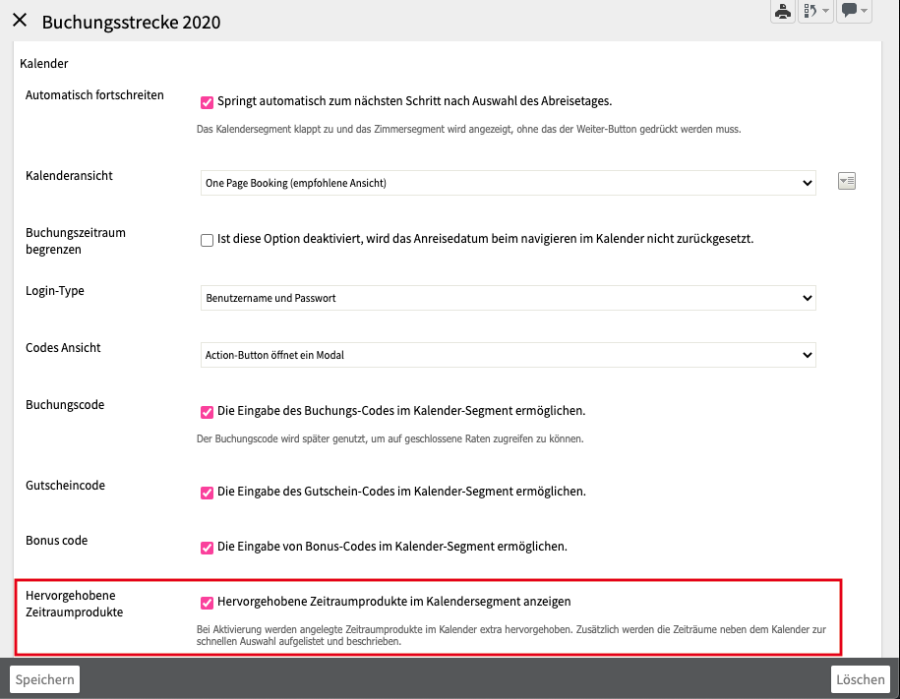Click the Speichern button
This screenshot has width=900, height=699.
(x=45, y=679)
